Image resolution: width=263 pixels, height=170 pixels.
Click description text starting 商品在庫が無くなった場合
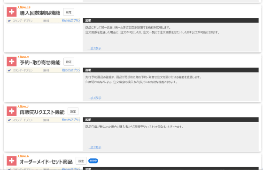[134, 127]
